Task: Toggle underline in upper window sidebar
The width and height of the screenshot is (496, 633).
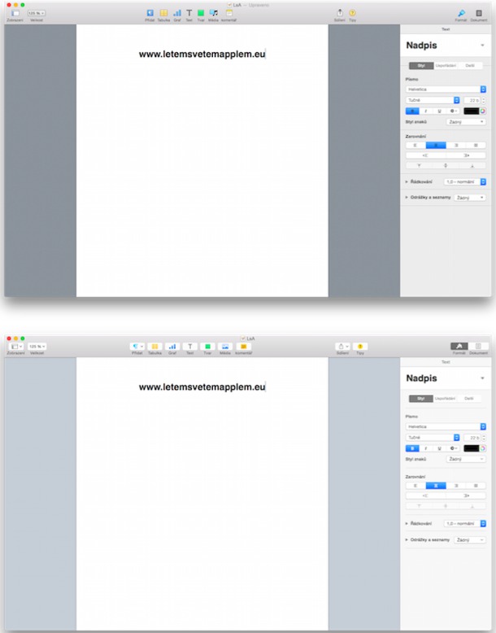Action: pos(439,111)
